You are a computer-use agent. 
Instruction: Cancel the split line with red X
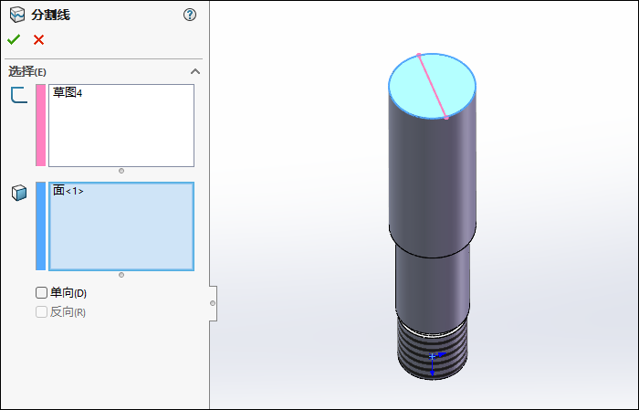coord(38,39)
